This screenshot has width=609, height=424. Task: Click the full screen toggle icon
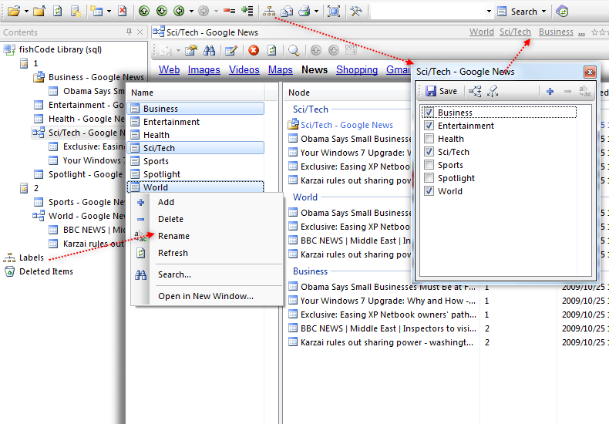(x=334, y=12)
